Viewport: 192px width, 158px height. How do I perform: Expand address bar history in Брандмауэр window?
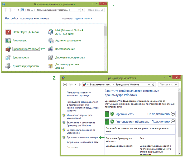point(149,85)
